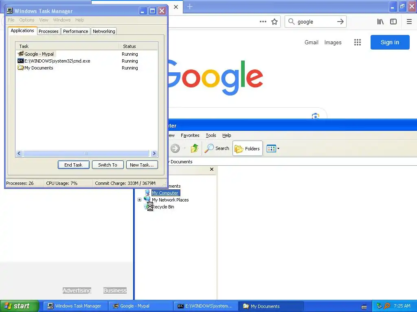Select the Google - Mypal task row
417x312 pixels.
coord(87,54)
